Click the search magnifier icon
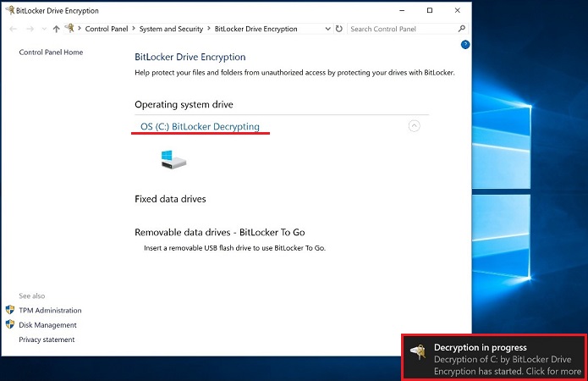The width and height of the screenshot is (588, 381). click(x=462, y=29)
